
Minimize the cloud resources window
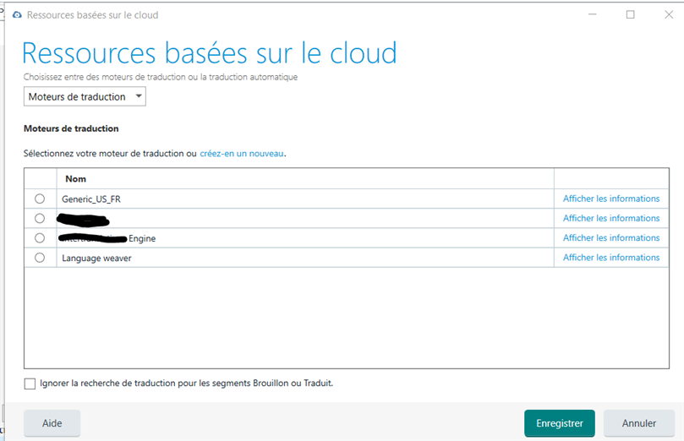[x=593, y=15]
